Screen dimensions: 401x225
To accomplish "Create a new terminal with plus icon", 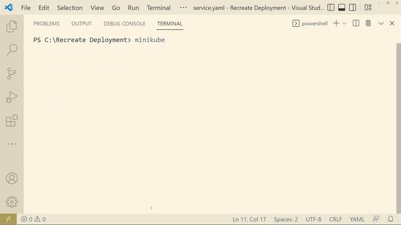I will (336, 23).
